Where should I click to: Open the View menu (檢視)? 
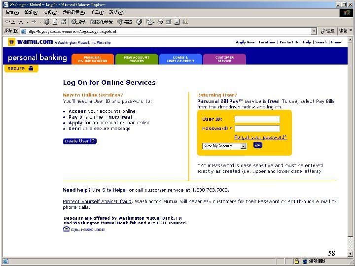(50, 12)
